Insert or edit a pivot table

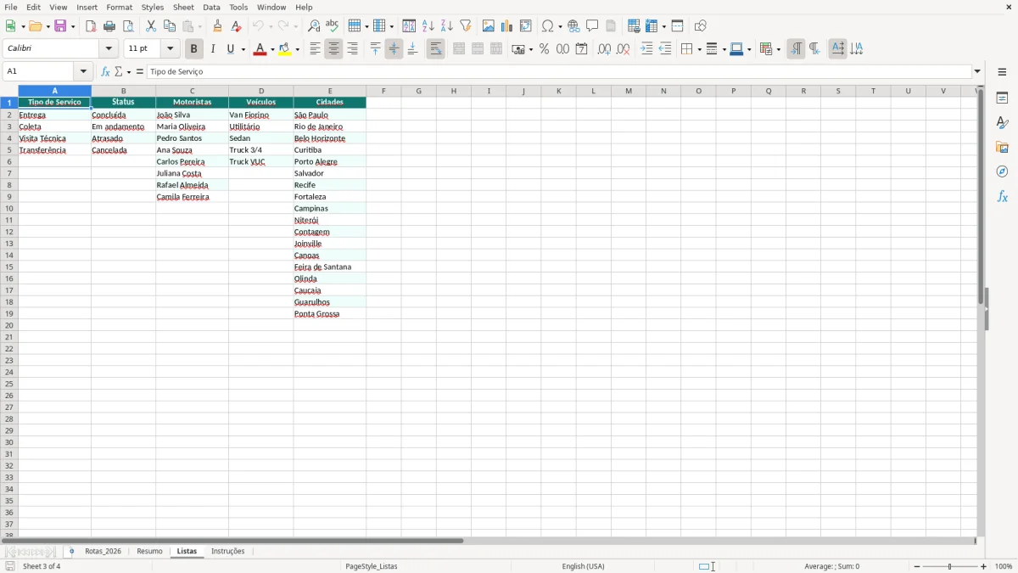[x=526, y=26]
